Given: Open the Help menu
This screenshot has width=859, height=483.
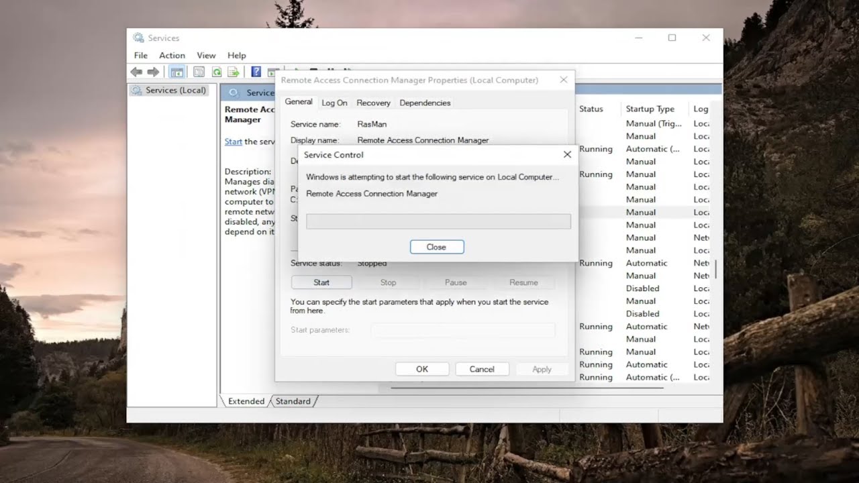Looking at the screenshot, I should pos(237,56).
